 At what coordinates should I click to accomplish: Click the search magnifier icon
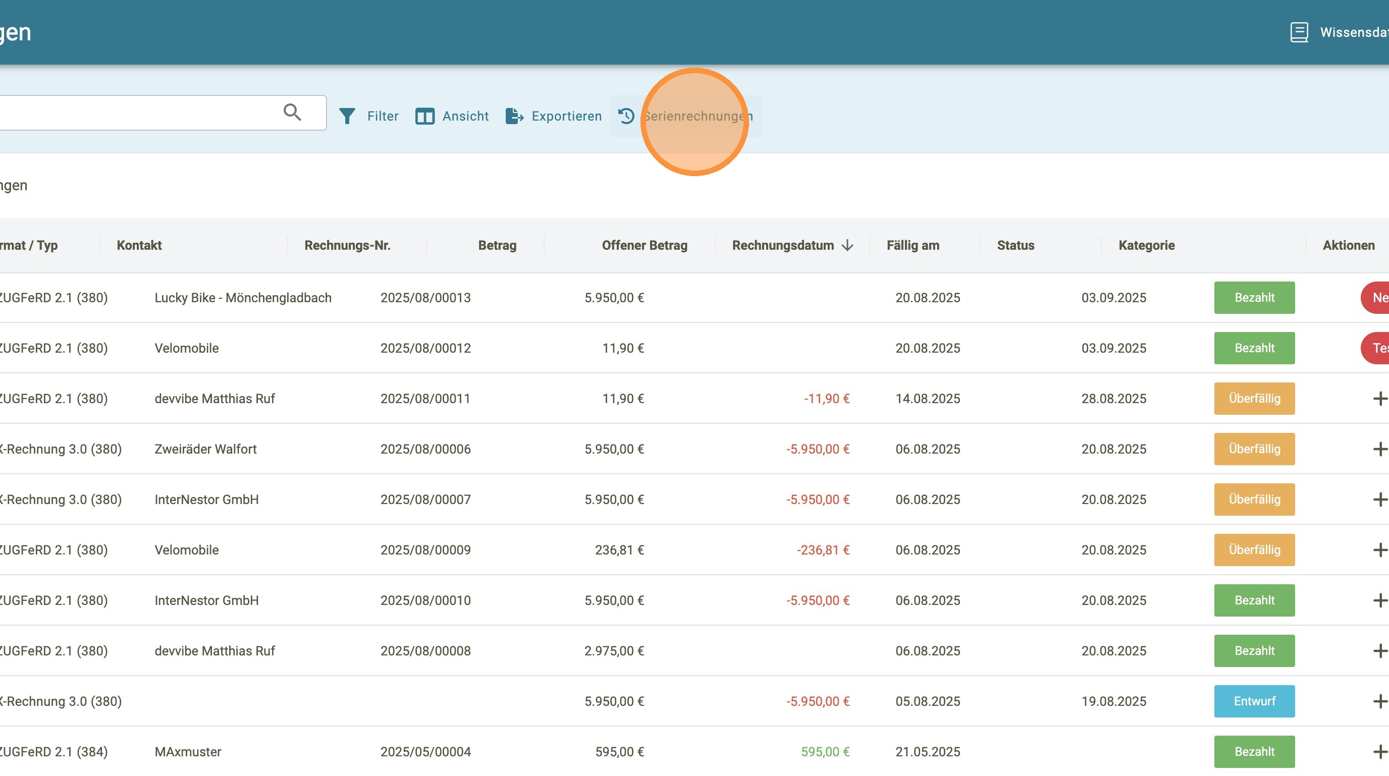point(292,112)
